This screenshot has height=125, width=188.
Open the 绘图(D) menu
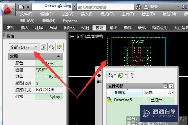click(x=148, y=14)
